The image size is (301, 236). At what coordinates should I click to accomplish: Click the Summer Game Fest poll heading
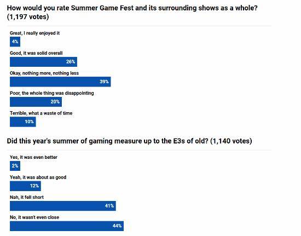click(132, 12)
